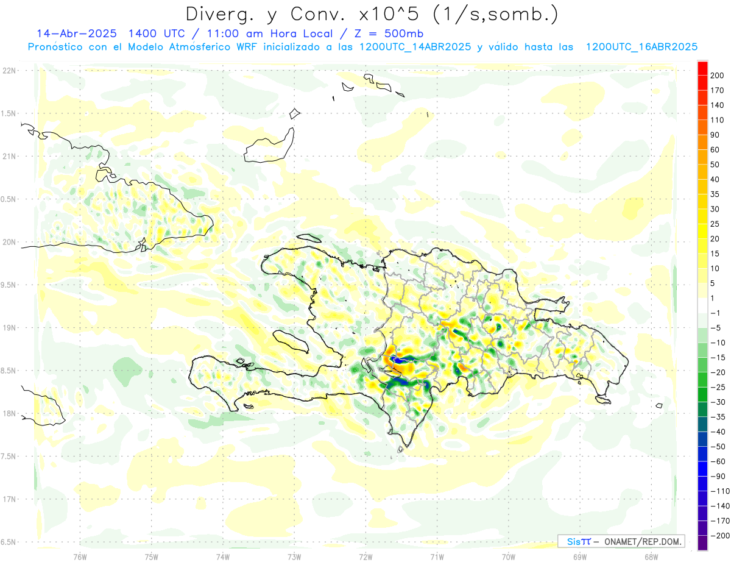This screenshot has height=565, width=731.
Task: Click the '20N' latitude label
Action: (9, 242)
